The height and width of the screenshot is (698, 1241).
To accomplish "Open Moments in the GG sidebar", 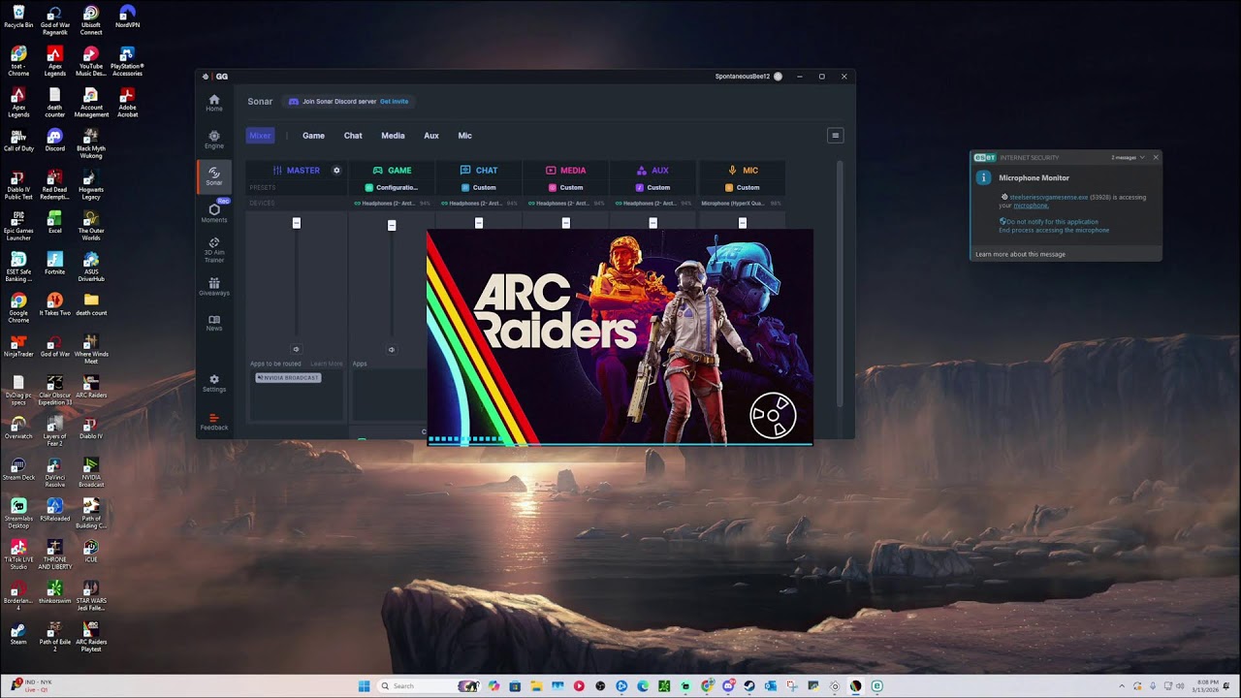I will 214,213.
